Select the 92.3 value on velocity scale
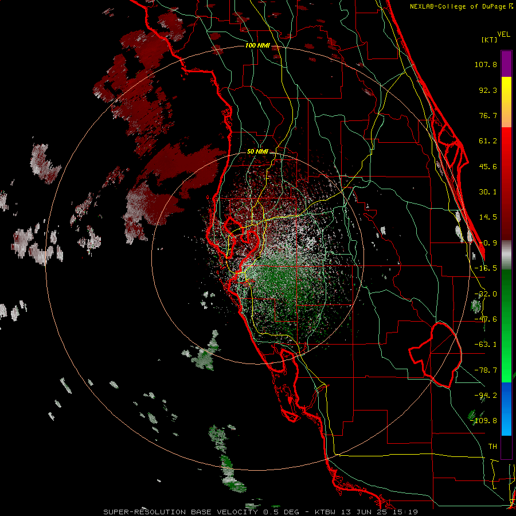The height and width of the screenshot is (516, 516). (x=488, y=90)
